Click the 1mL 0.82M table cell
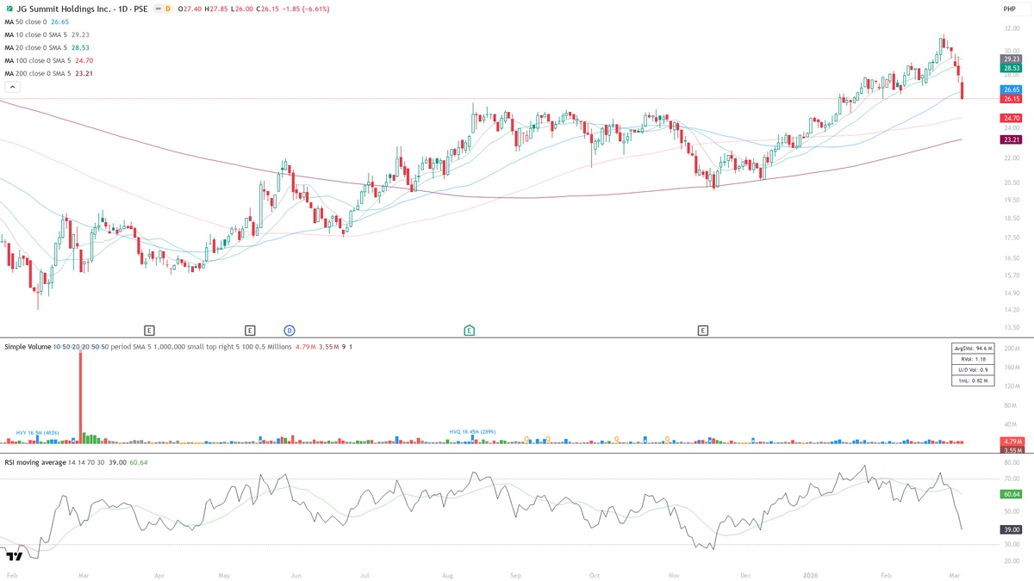Screen dimensions: 1034x581 (x=973, y=380)
